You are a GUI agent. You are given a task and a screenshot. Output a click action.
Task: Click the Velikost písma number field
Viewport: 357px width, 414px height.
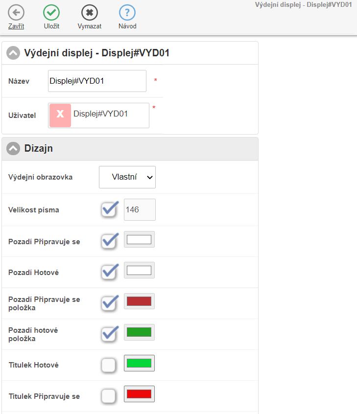click(x=139, y=209)
